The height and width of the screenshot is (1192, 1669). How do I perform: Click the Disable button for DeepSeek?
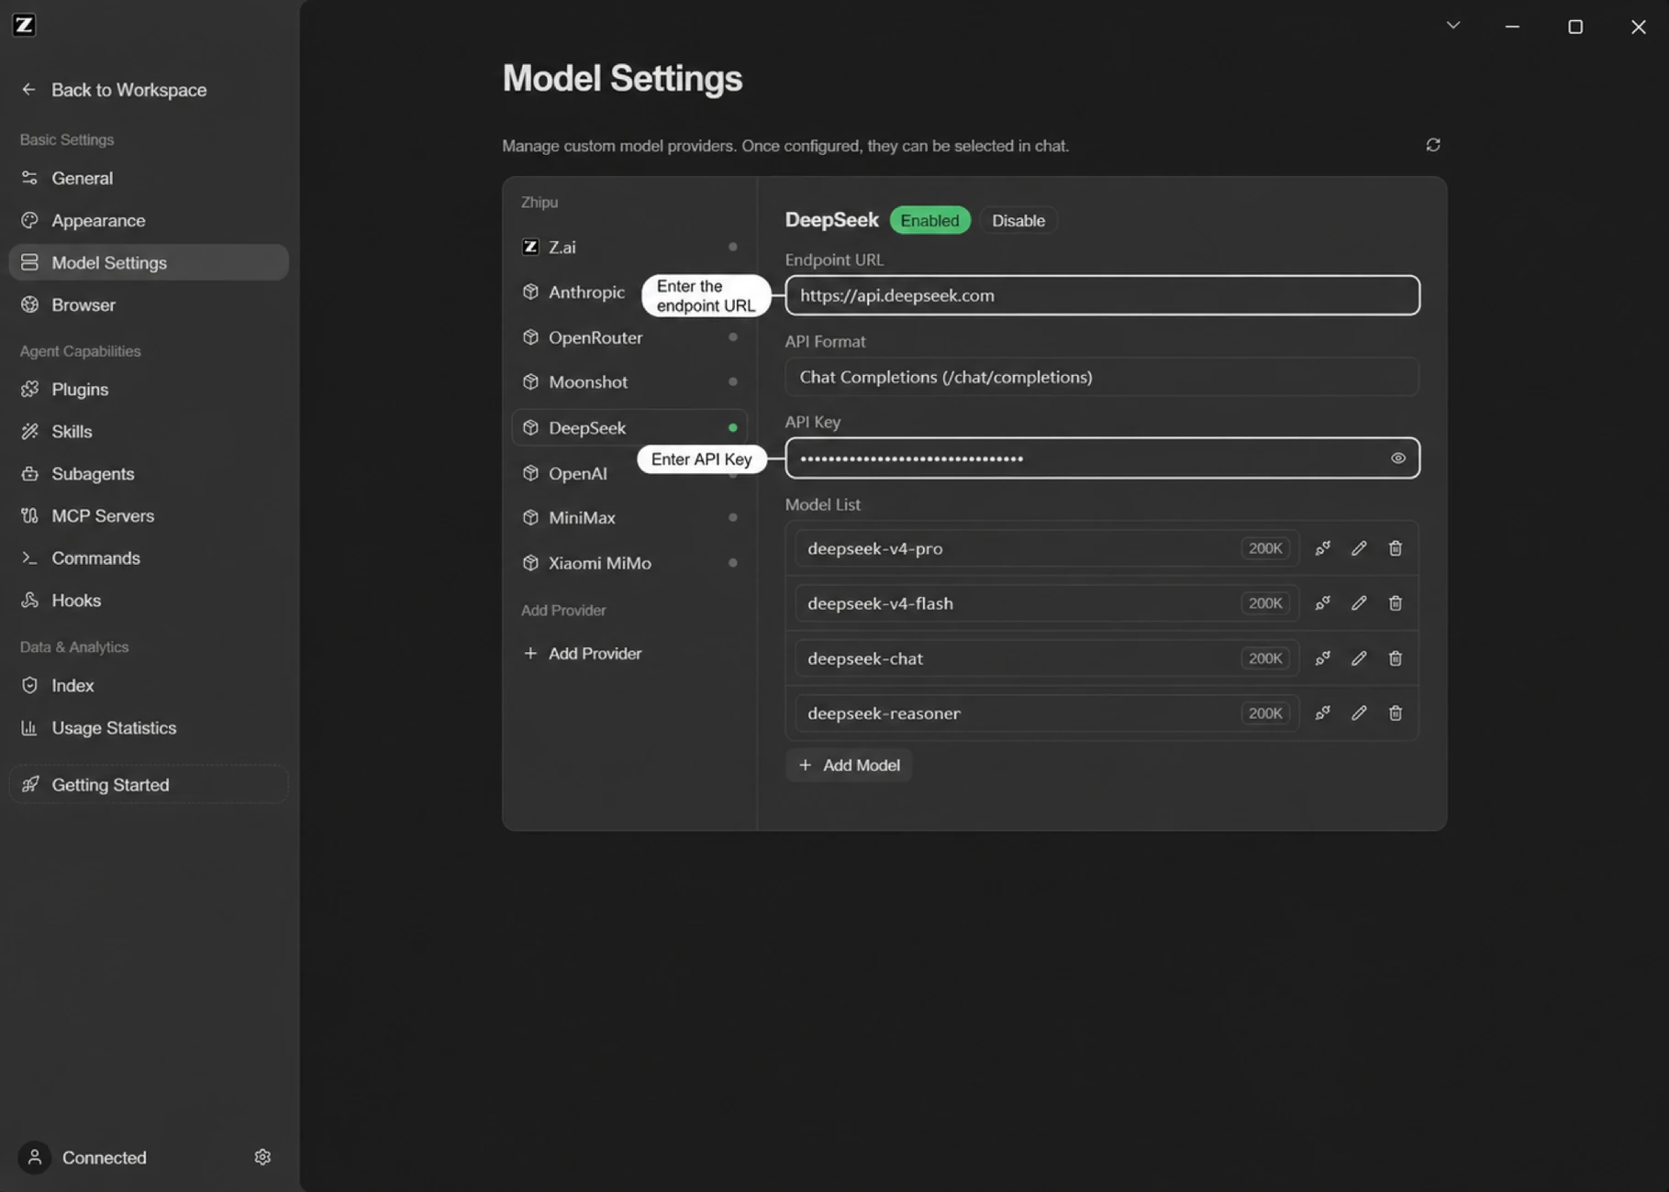pyautogui.click(x=1018, y=220)
